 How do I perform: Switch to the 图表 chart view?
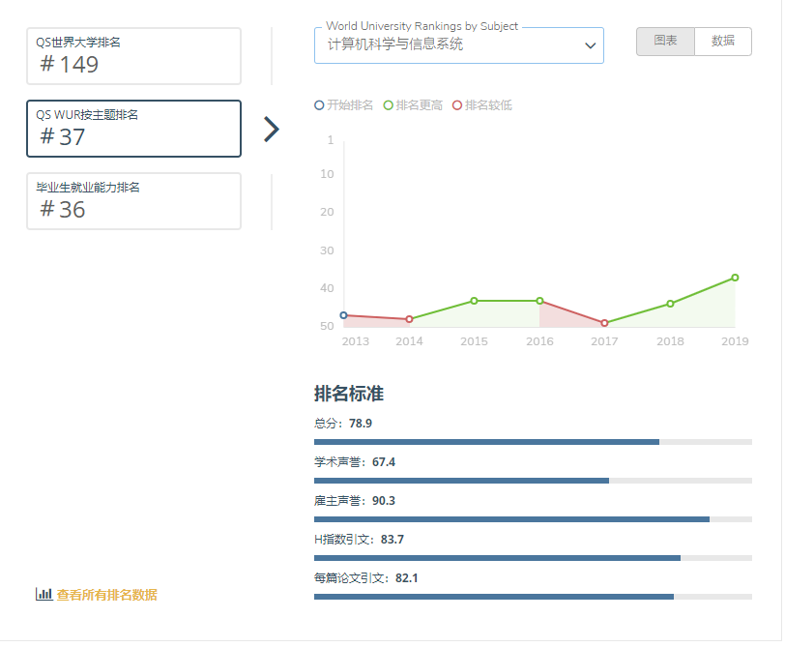click(665, 42)
